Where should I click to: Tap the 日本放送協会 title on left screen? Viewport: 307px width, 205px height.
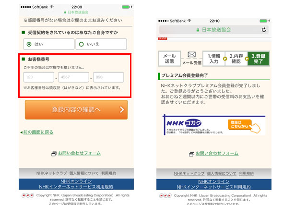[x=78, y=12]
